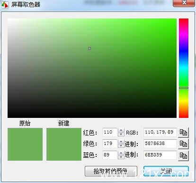Click the 关闭 button
The image size is (196, 183).
coord(166,171)
